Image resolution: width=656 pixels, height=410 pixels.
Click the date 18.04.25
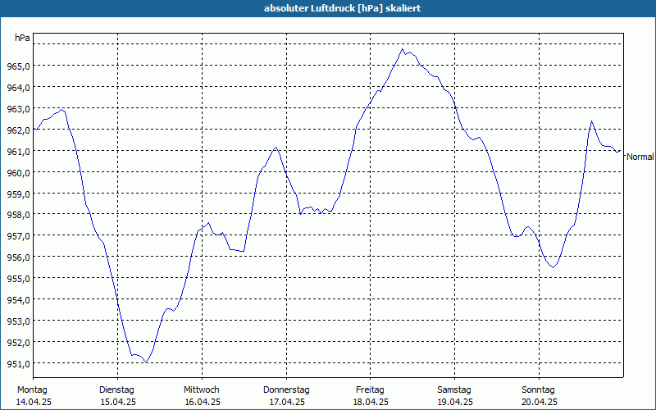coord(371,403)
